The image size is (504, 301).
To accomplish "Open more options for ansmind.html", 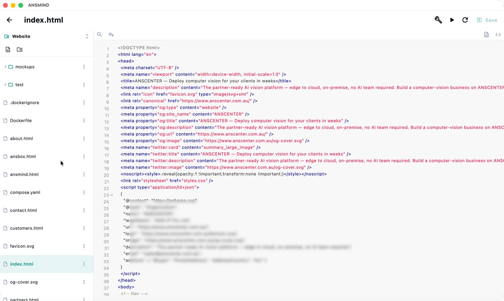I will click(84, 174).
